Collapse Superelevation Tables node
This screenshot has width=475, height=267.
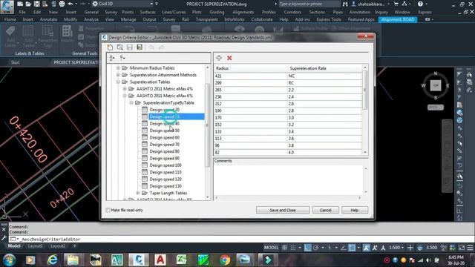pyautogui.click(x=118, y=82)
